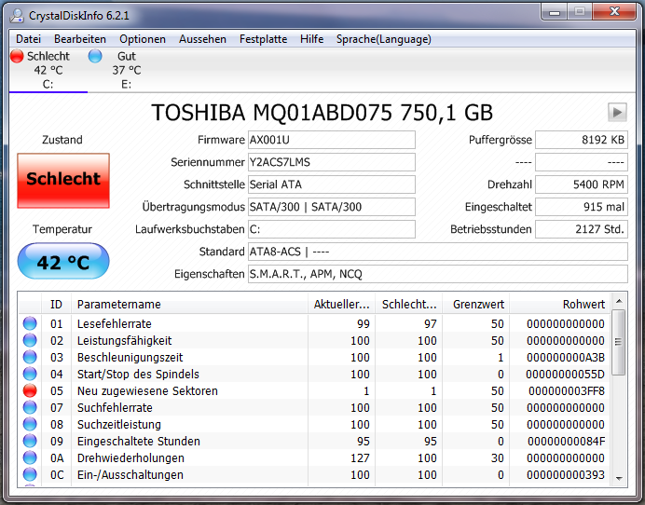Click the 42 °C temperature button
Image resolution: width=645 pixels, height=505 pixels.
(63, 261)
